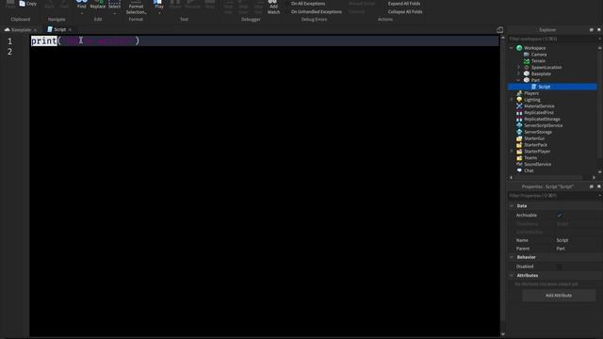The image size is (603, 339).
Task: Click the Add Attribute button
Action: coord(559,296)
